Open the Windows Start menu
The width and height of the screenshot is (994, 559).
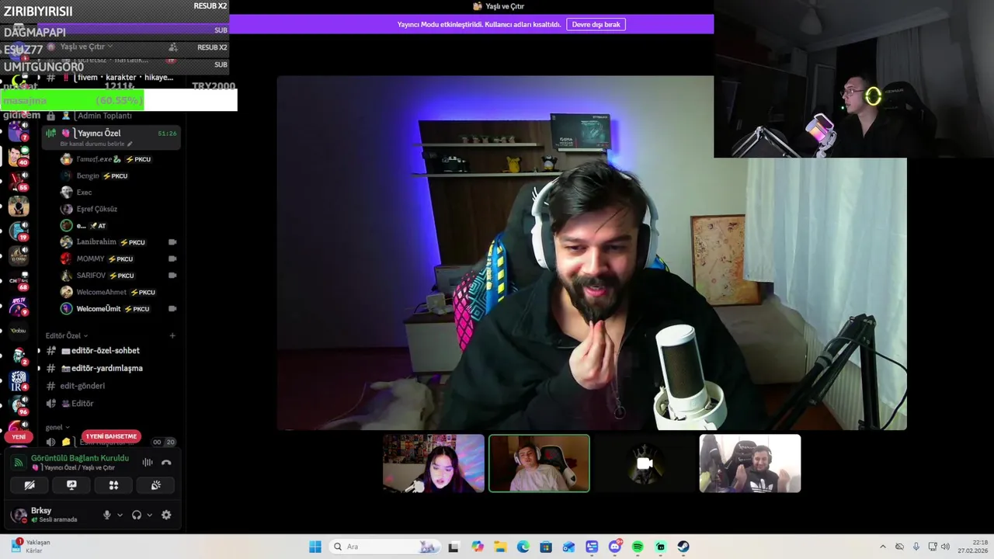pyautogui.click(x=315, y=547)
